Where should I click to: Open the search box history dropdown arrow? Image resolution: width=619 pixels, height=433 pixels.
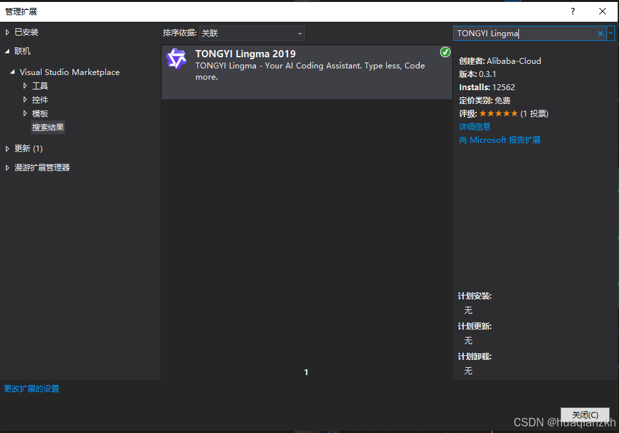click(x=610, y=34)
